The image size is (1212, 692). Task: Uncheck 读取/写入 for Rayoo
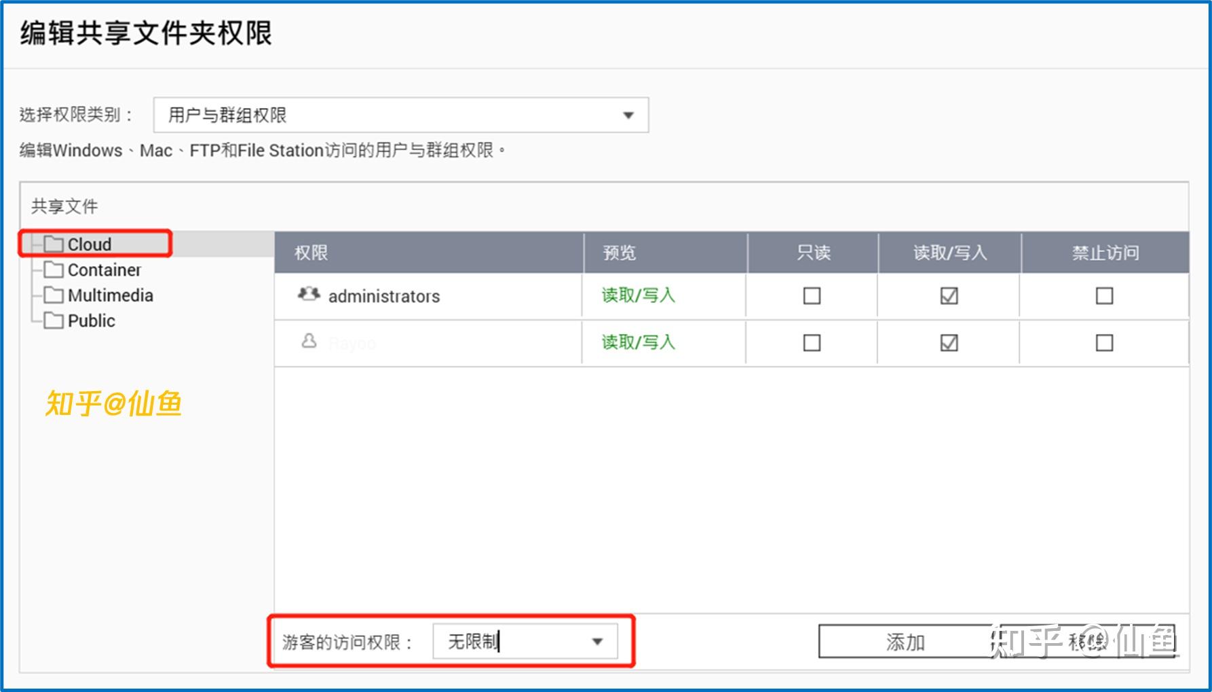tap(949, 343)
